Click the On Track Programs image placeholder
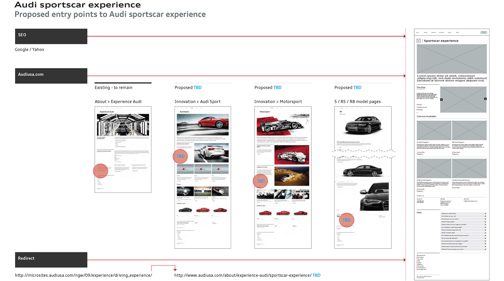The image size is (504, 281). click(434, 130)
